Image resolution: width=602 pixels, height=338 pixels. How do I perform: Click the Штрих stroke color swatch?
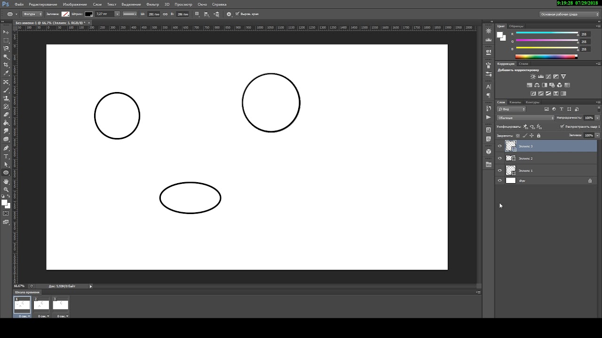click(88, 14)
